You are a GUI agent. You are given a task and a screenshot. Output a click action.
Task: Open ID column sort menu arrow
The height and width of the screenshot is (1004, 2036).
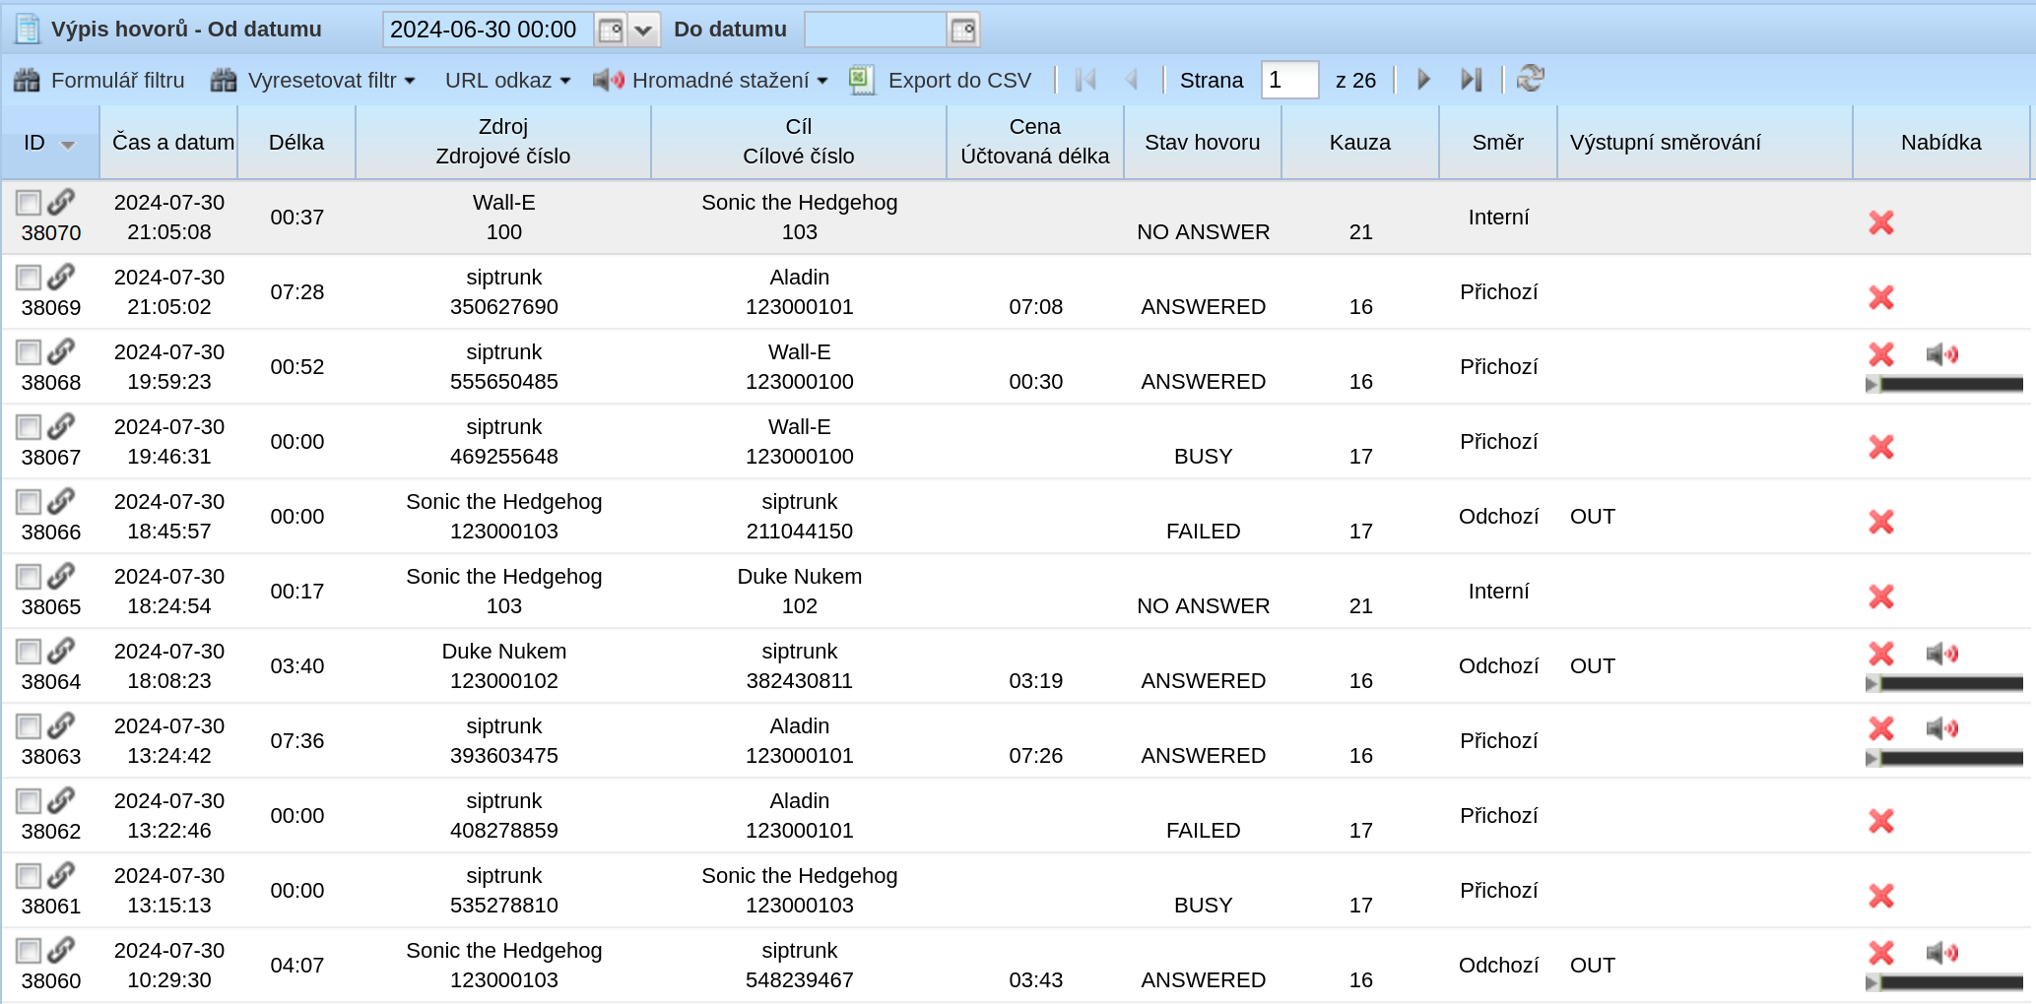pos(68,145)
